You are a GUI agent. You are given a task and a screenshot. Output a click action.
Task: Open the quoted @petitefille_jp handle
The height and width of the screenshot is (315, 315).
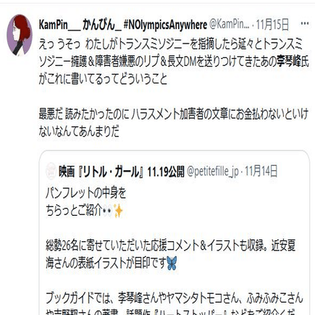[213, 172]
